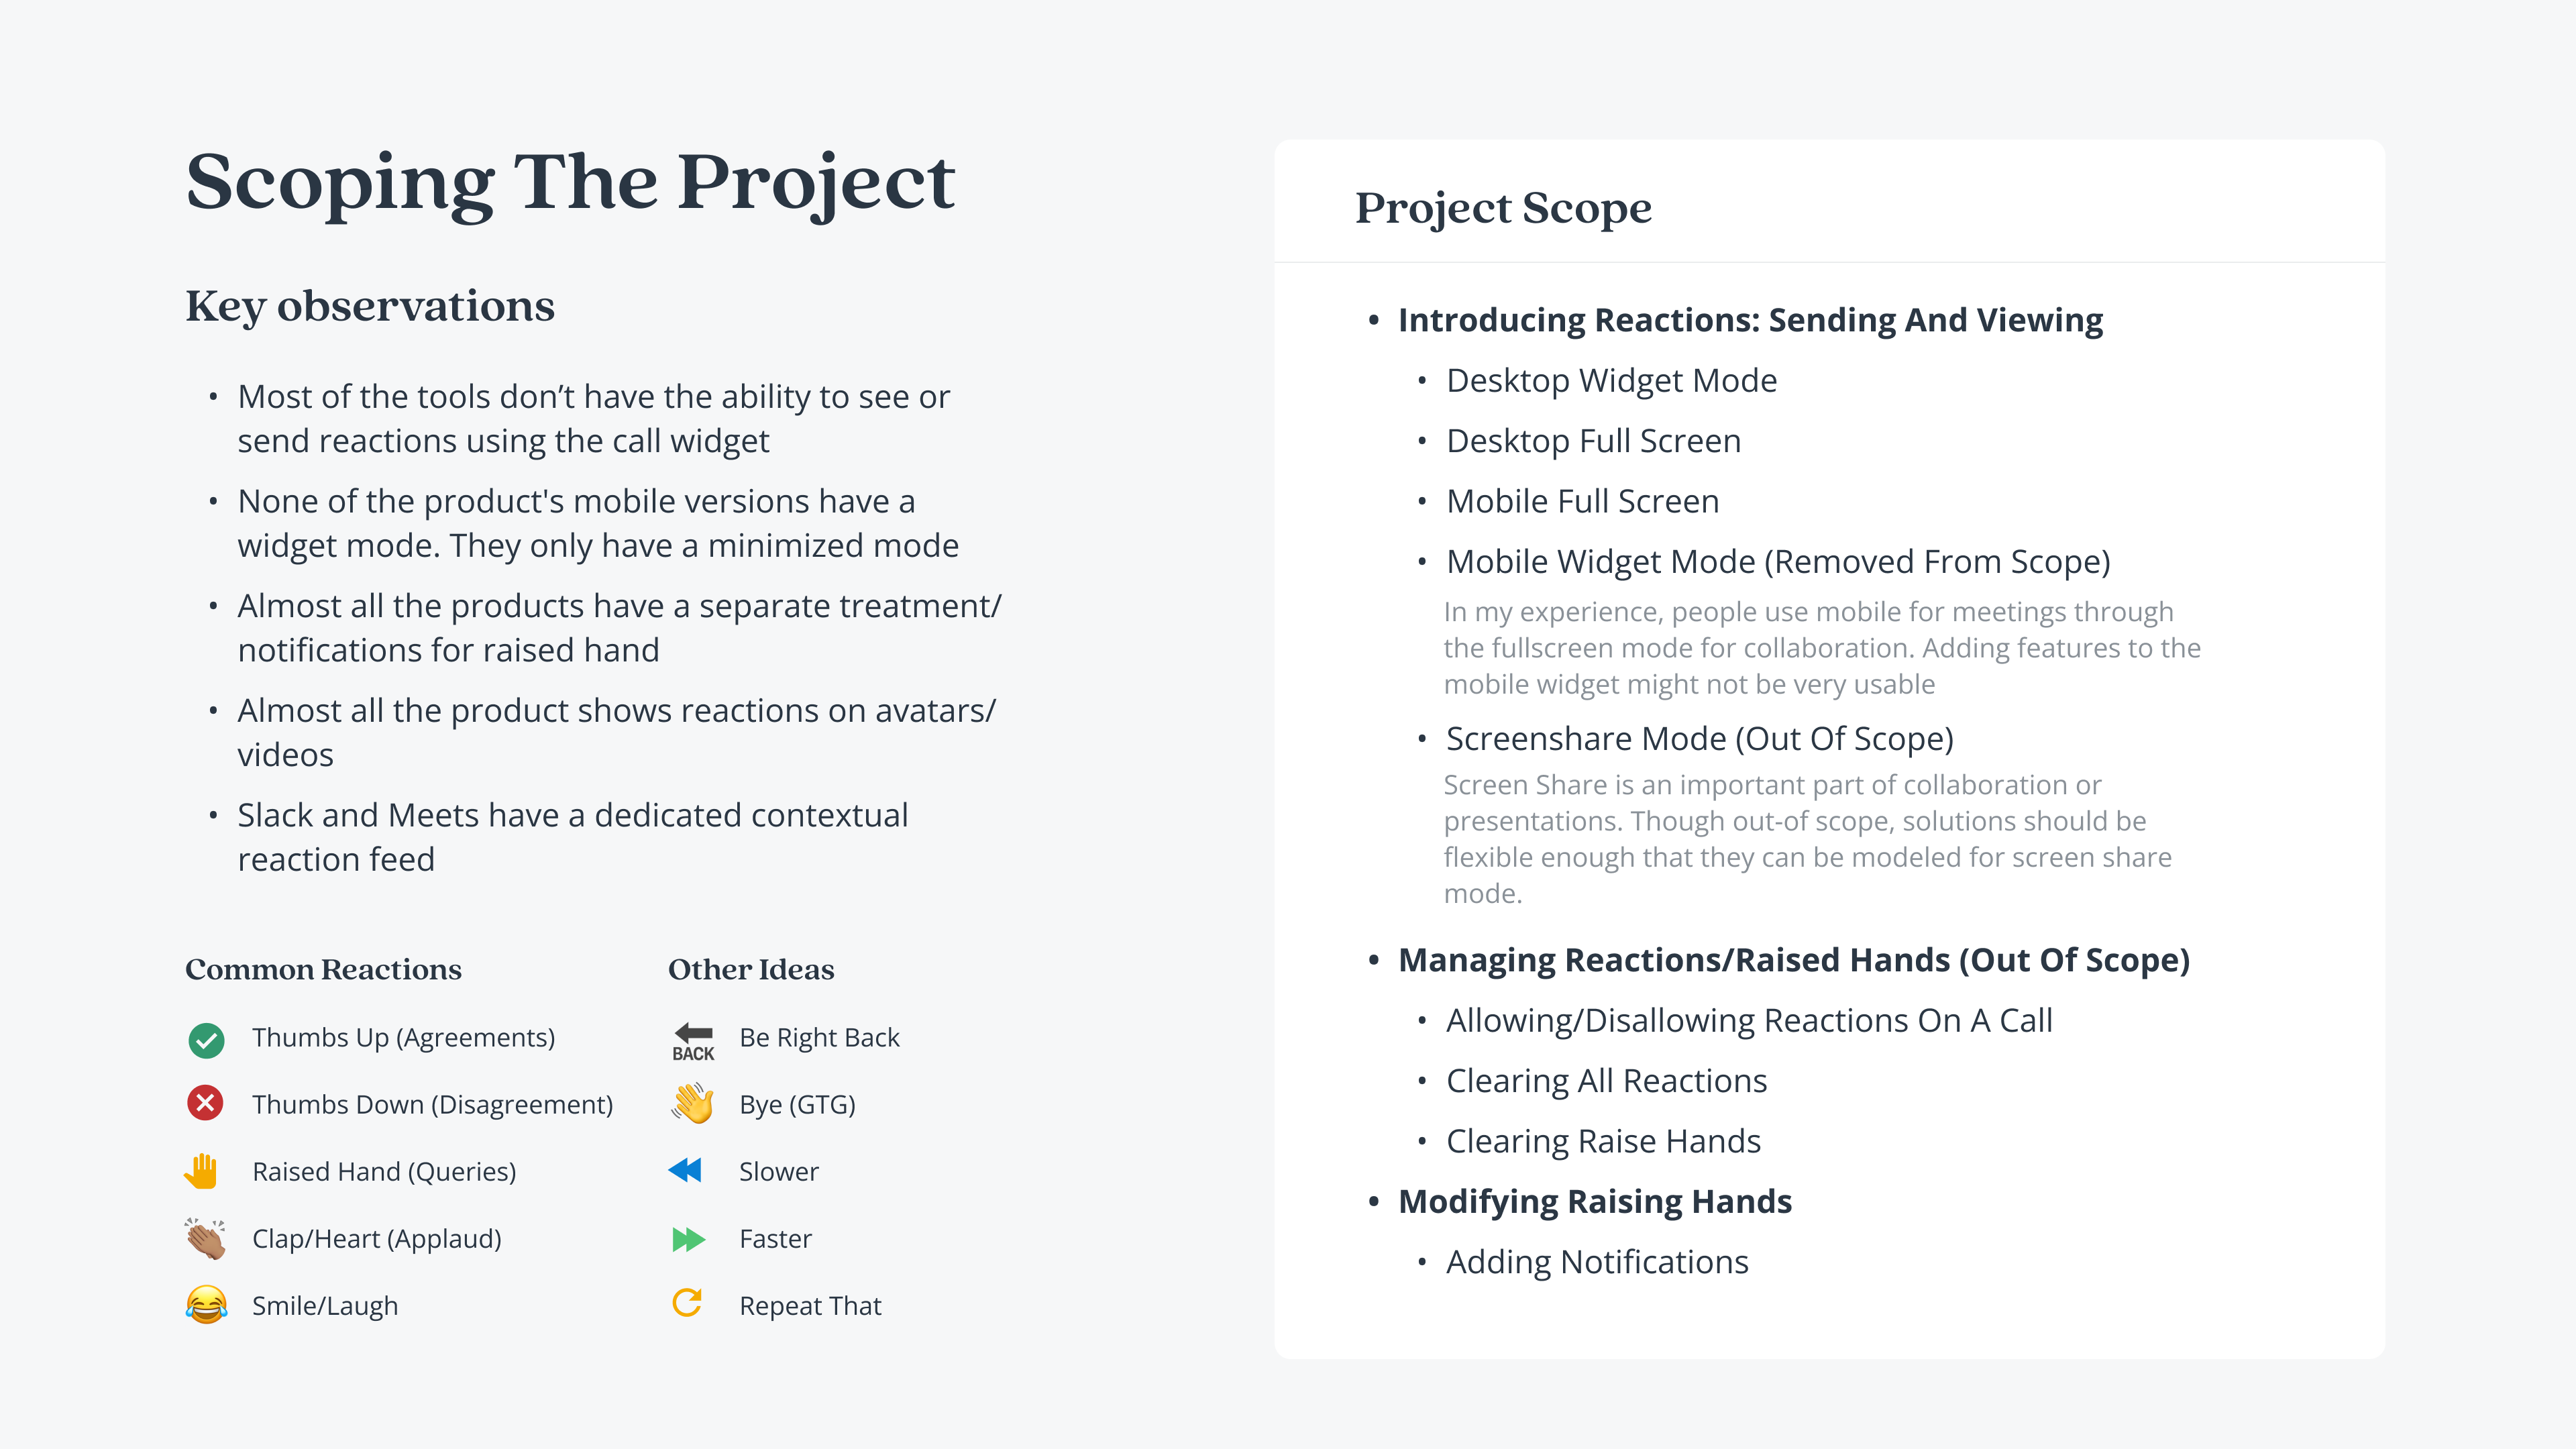Click the Adding Notifications bullet
Image resolution: width=2576 pixels, height=1449 pixels.
click(x=1597, y=1262)
